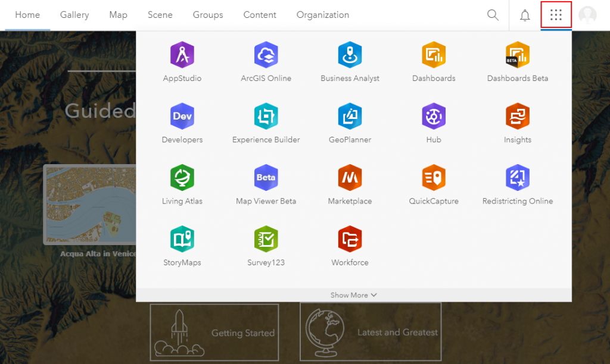Screen dimensions: 610x364
Task: Open the AppStudio app icon
Action: point(182,55)
